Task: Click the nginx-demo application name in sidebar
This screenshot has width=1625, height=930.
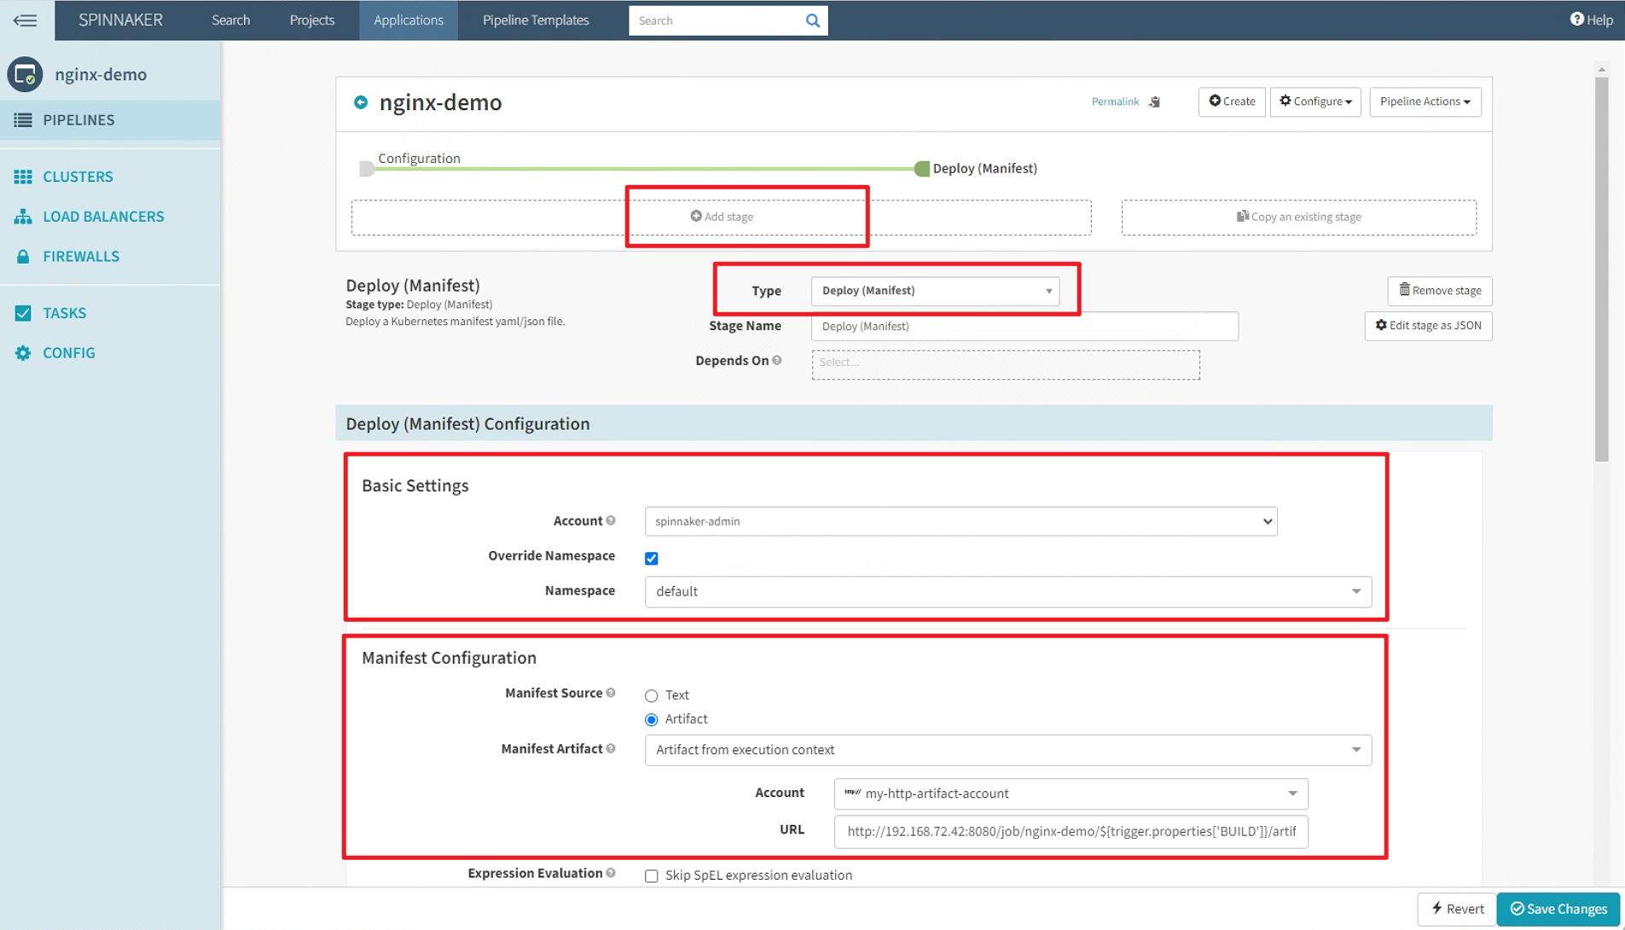Action: 101,74
